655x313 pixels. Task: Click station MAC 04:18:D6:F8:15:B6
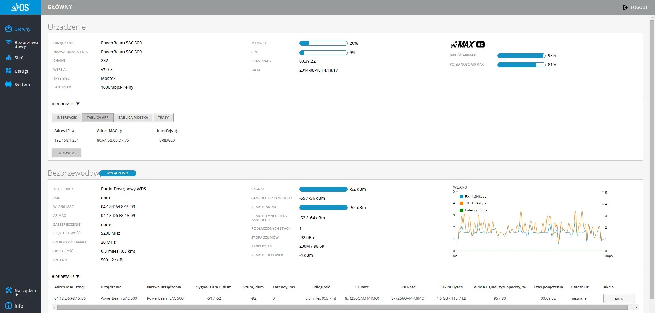tap(70, 298)
